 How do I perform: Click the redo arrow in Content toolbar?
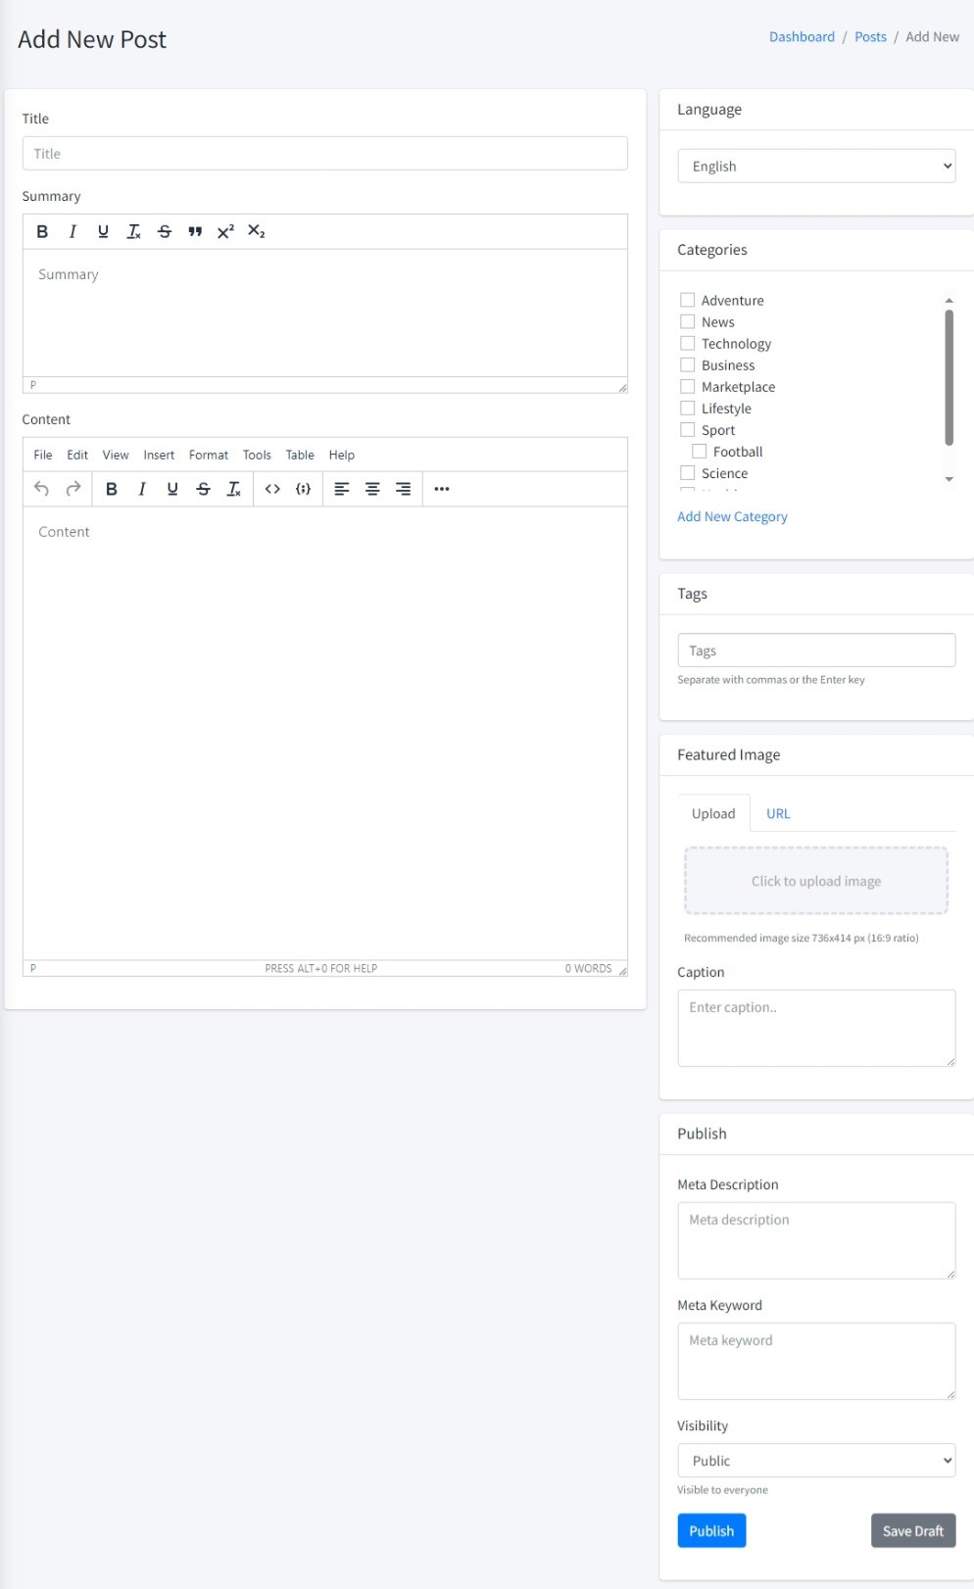(73, 489)
